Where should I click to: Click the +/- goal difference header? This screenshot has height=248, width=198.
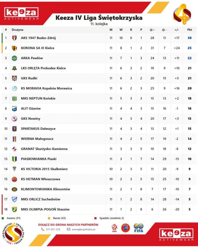(x=177, y=30)
